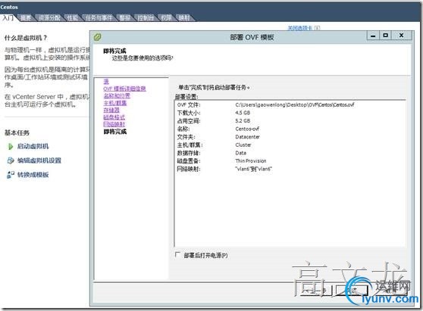Click the 4.5 GB download size value
The width and height of the screenshot is (423, 311).
[x=243, y=113]
